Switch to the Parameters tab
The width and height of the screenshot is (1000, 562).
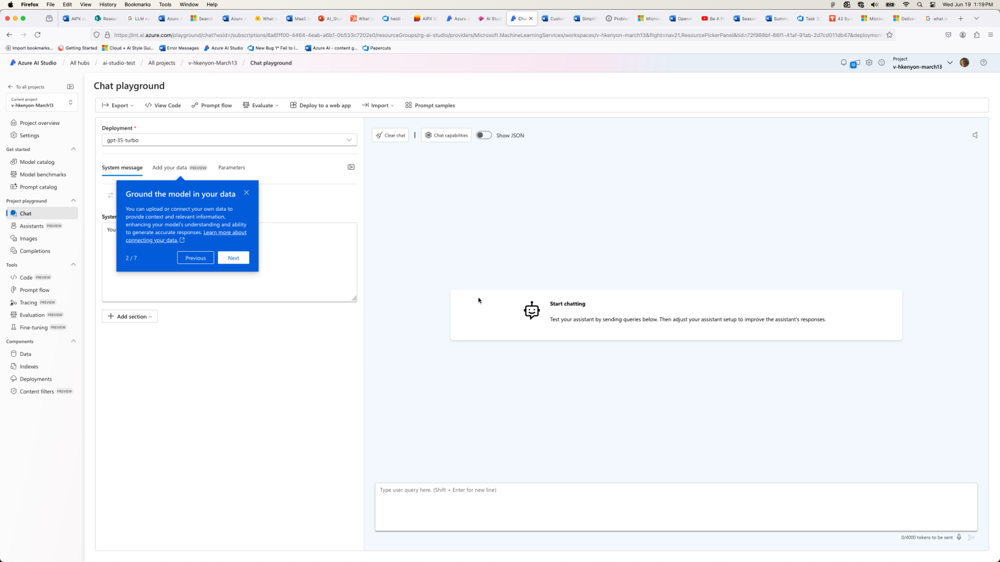pos(231,167)
